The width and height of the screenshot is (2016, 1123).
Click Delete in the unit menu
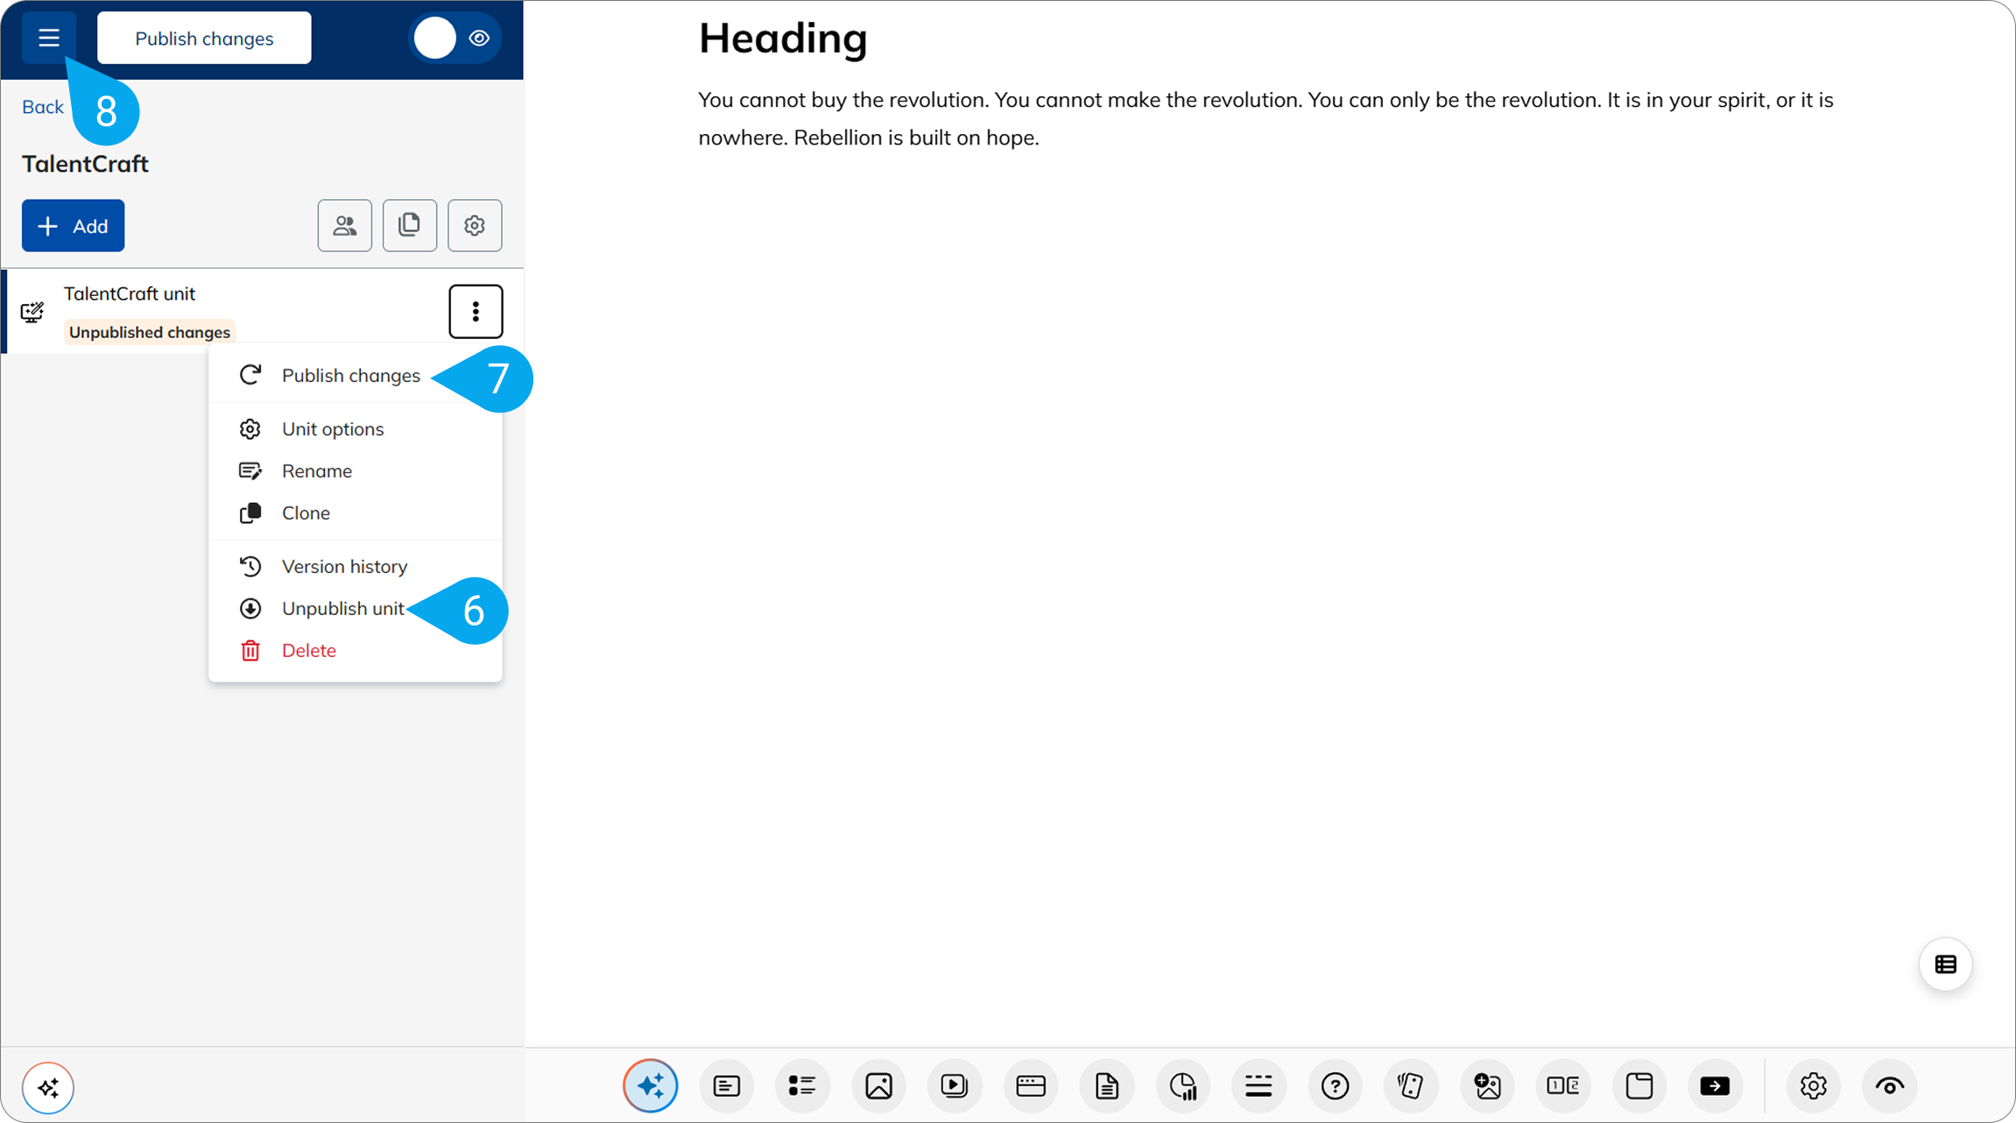click(x=308, y=651)
